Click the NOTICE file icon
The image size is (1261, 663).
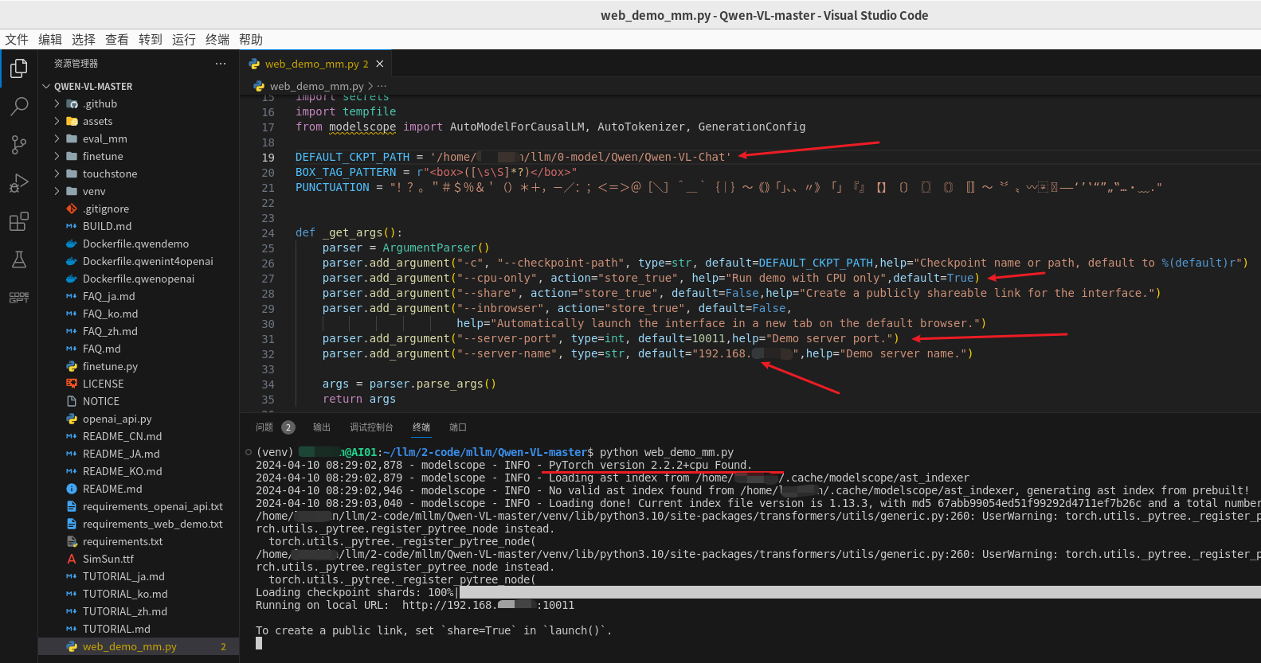point(72,401)
